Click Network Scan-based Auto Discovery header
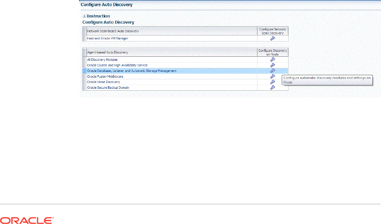Image resolution: width=381 pixels, height=224 pixels. (113, 31)
